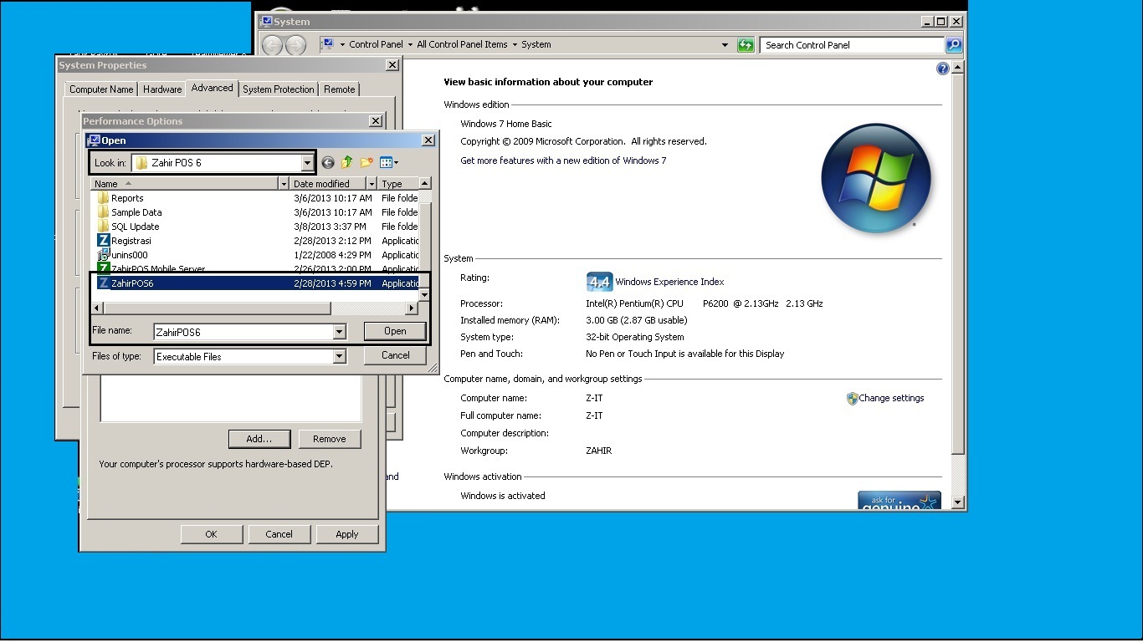Expand the Files of type dropdown

point(339,356)
